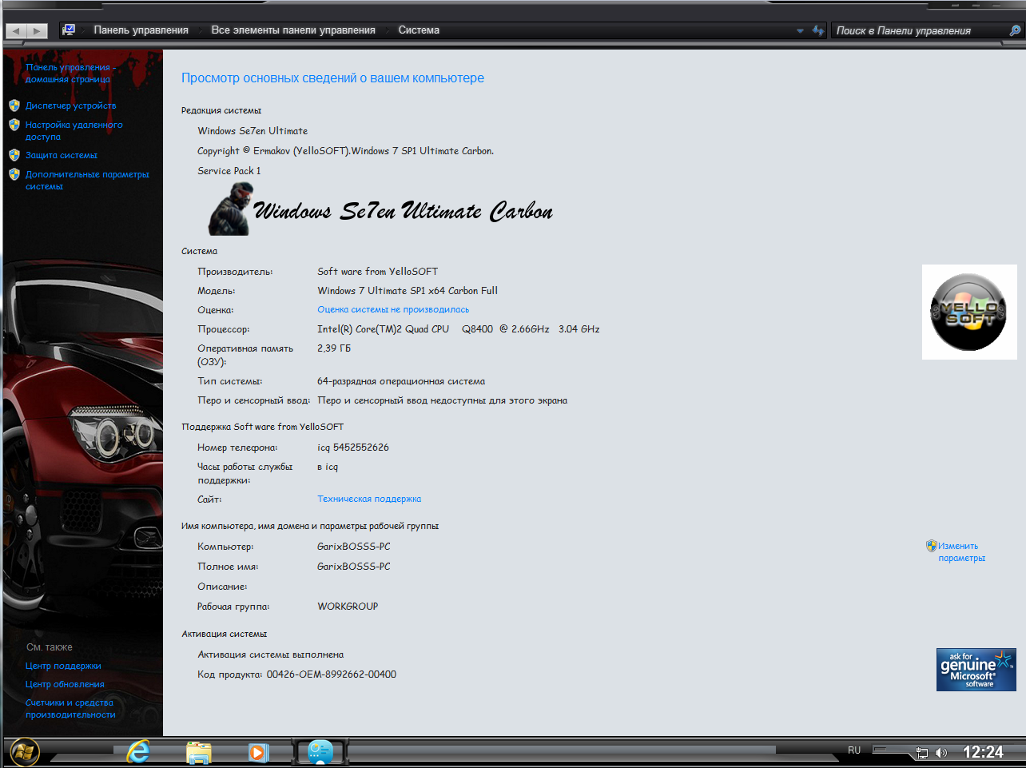Click the network icon in system tray
1026x768 pixels.
point(921,753)
